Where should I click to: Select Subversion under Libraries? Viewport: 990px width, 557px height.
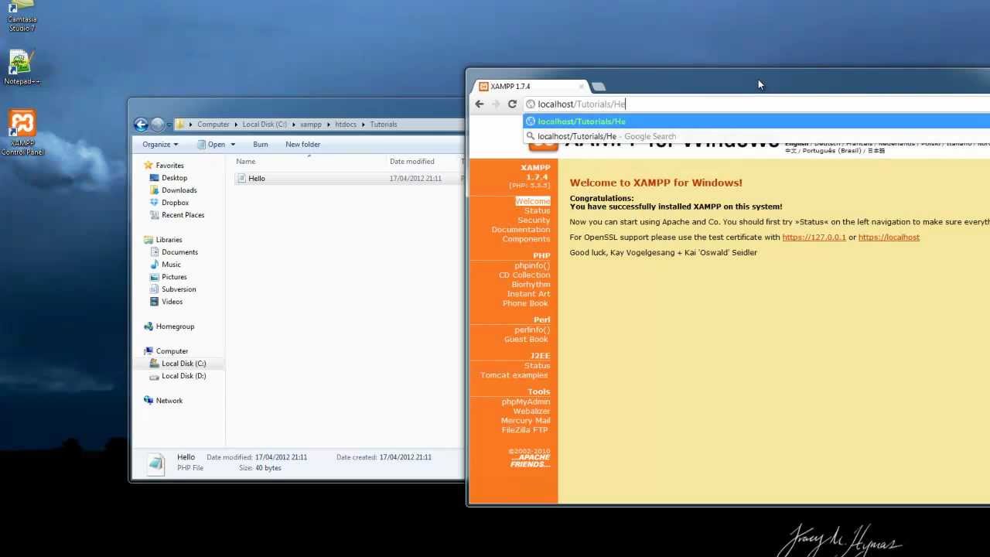tap(179, 289)
